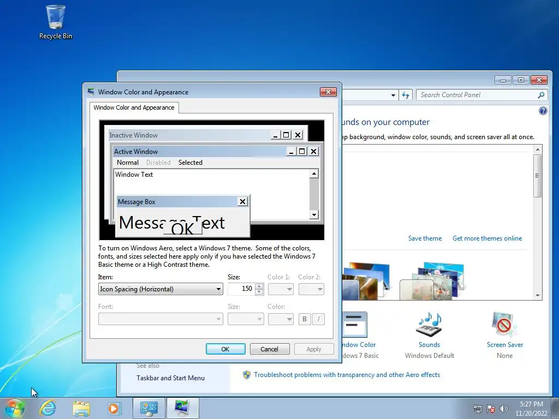559x419 pixels.
Task: Click the dialog title bar monitor icon
Action: coord(91,92)
